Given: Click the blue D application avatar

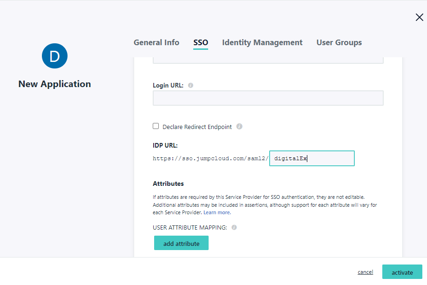Looking at the screenshot, I should [54, 56].
